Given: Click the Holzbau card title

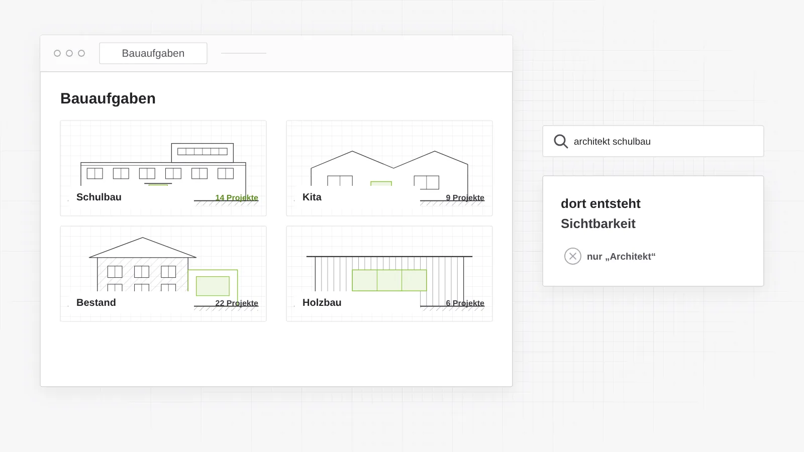Looking at the screenshot, I should pos(322,302).
